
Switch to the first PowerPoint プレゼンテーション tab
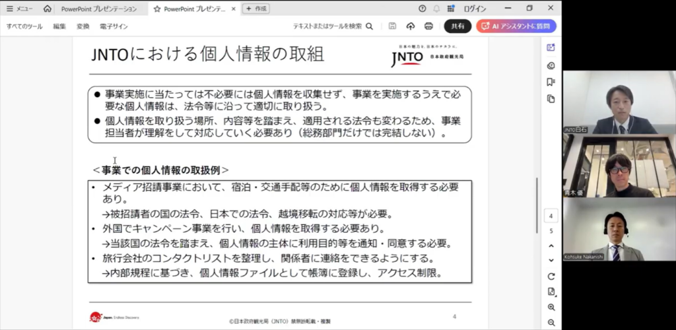[99, 9]
